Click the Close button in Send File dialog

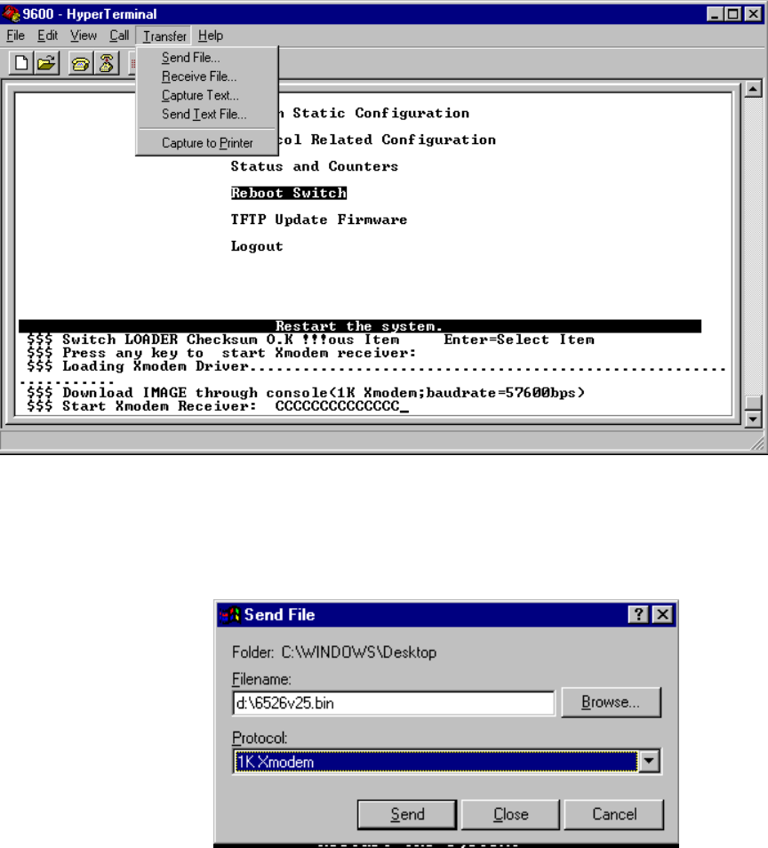click(x=510, y=814)
